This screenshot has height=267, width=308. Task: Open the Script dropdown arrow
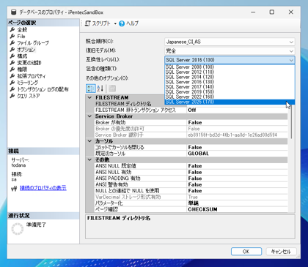coord(115,23)
